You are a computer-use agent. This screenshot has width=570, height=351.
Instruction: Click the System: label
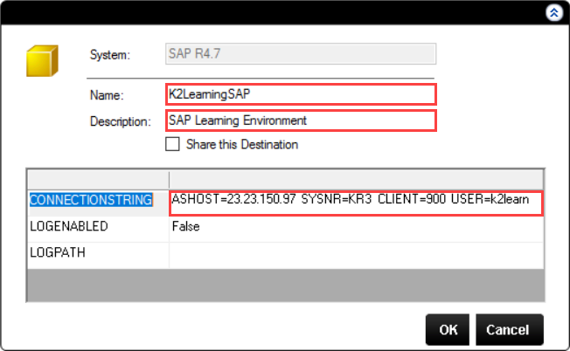(x=110, y=55)
